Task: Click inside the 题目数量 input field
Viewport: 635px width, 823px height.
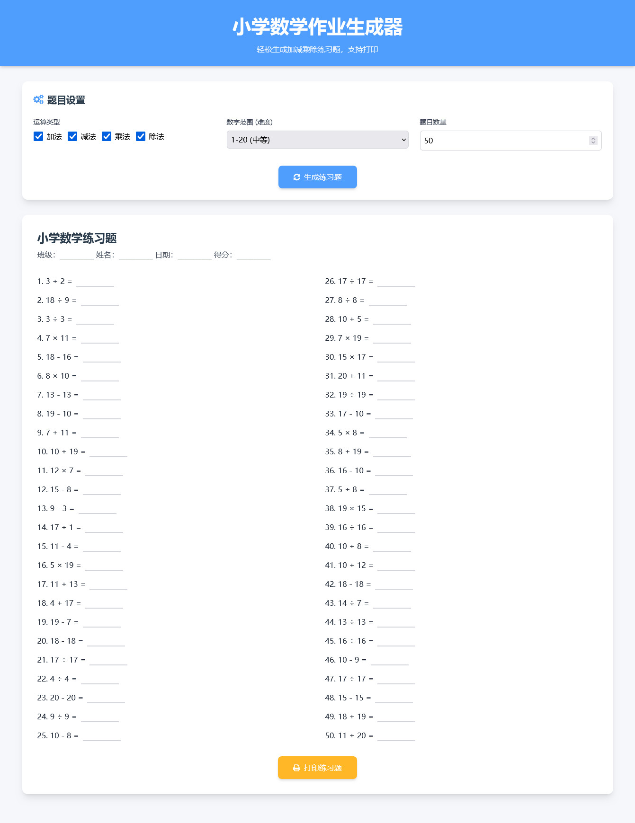Action: pos(502,141)
